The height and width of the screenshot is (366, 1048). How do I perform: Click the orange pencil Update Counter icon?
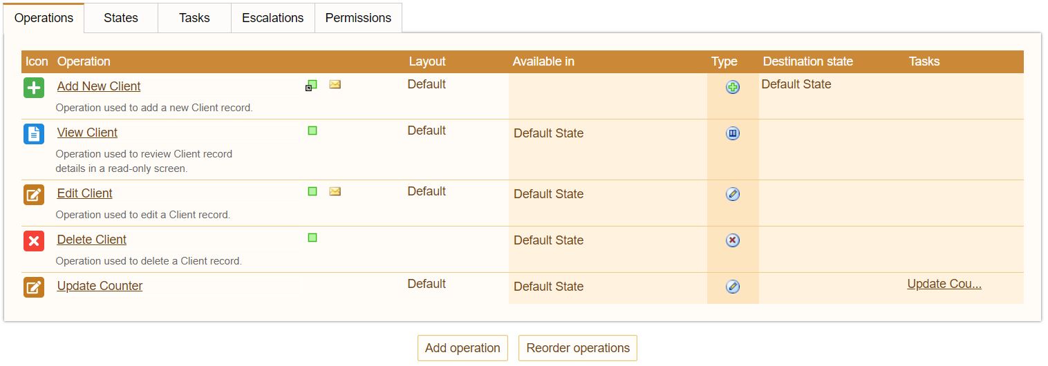[34, 287]
